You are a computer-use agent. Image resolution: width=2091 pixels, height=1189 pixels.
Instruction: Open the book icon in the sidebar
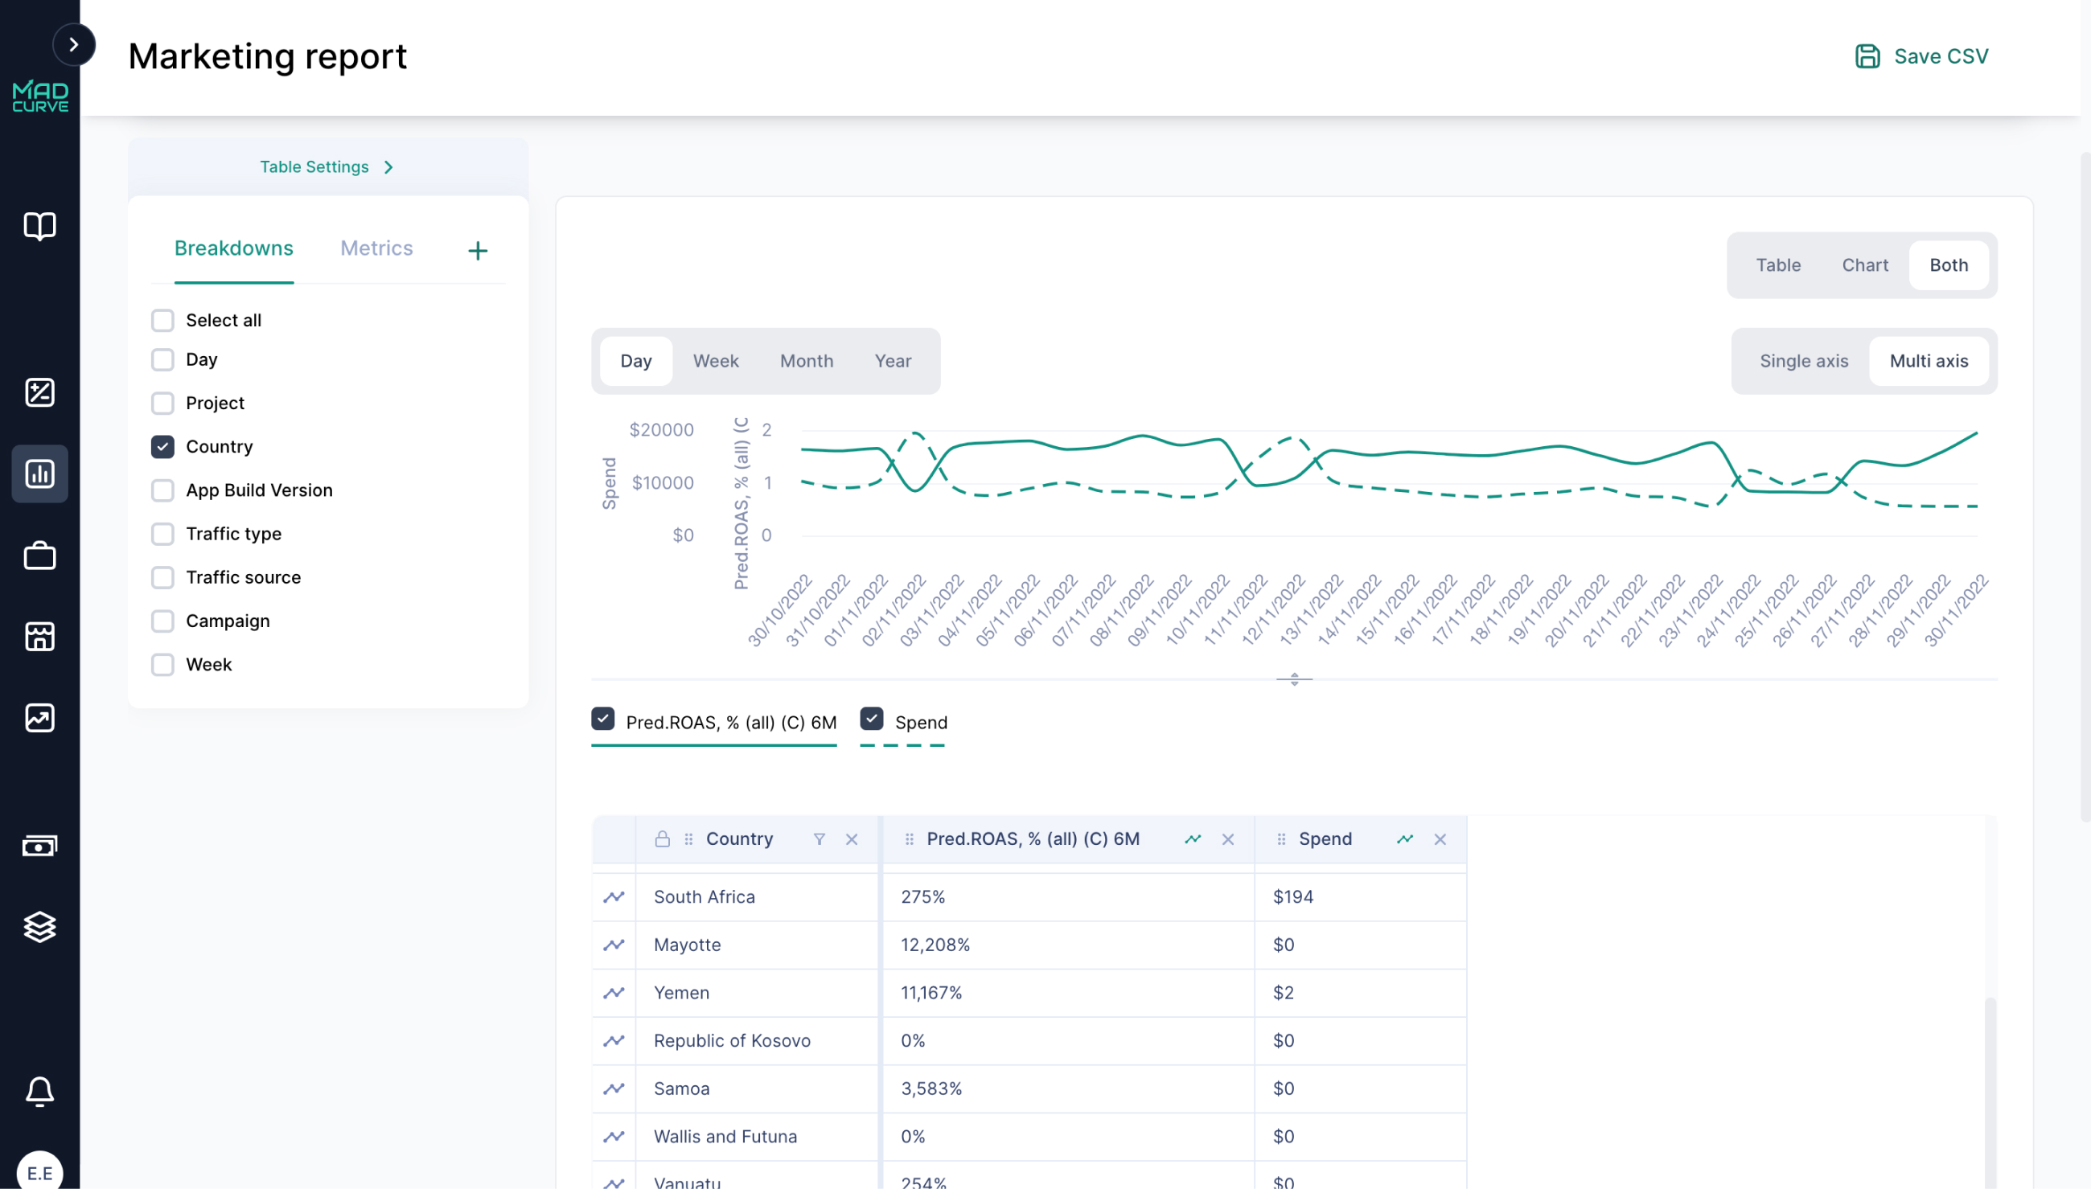(x=39, y=225)
